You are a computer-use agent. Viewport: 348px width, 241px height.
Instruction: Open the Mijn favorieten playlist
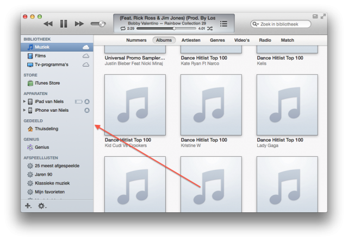pos(57,192)
